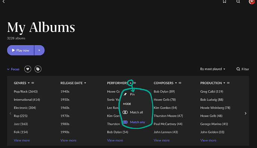257x148 pixels.
Task: Collapse the Focus section
Action: (x=13, y=69)
